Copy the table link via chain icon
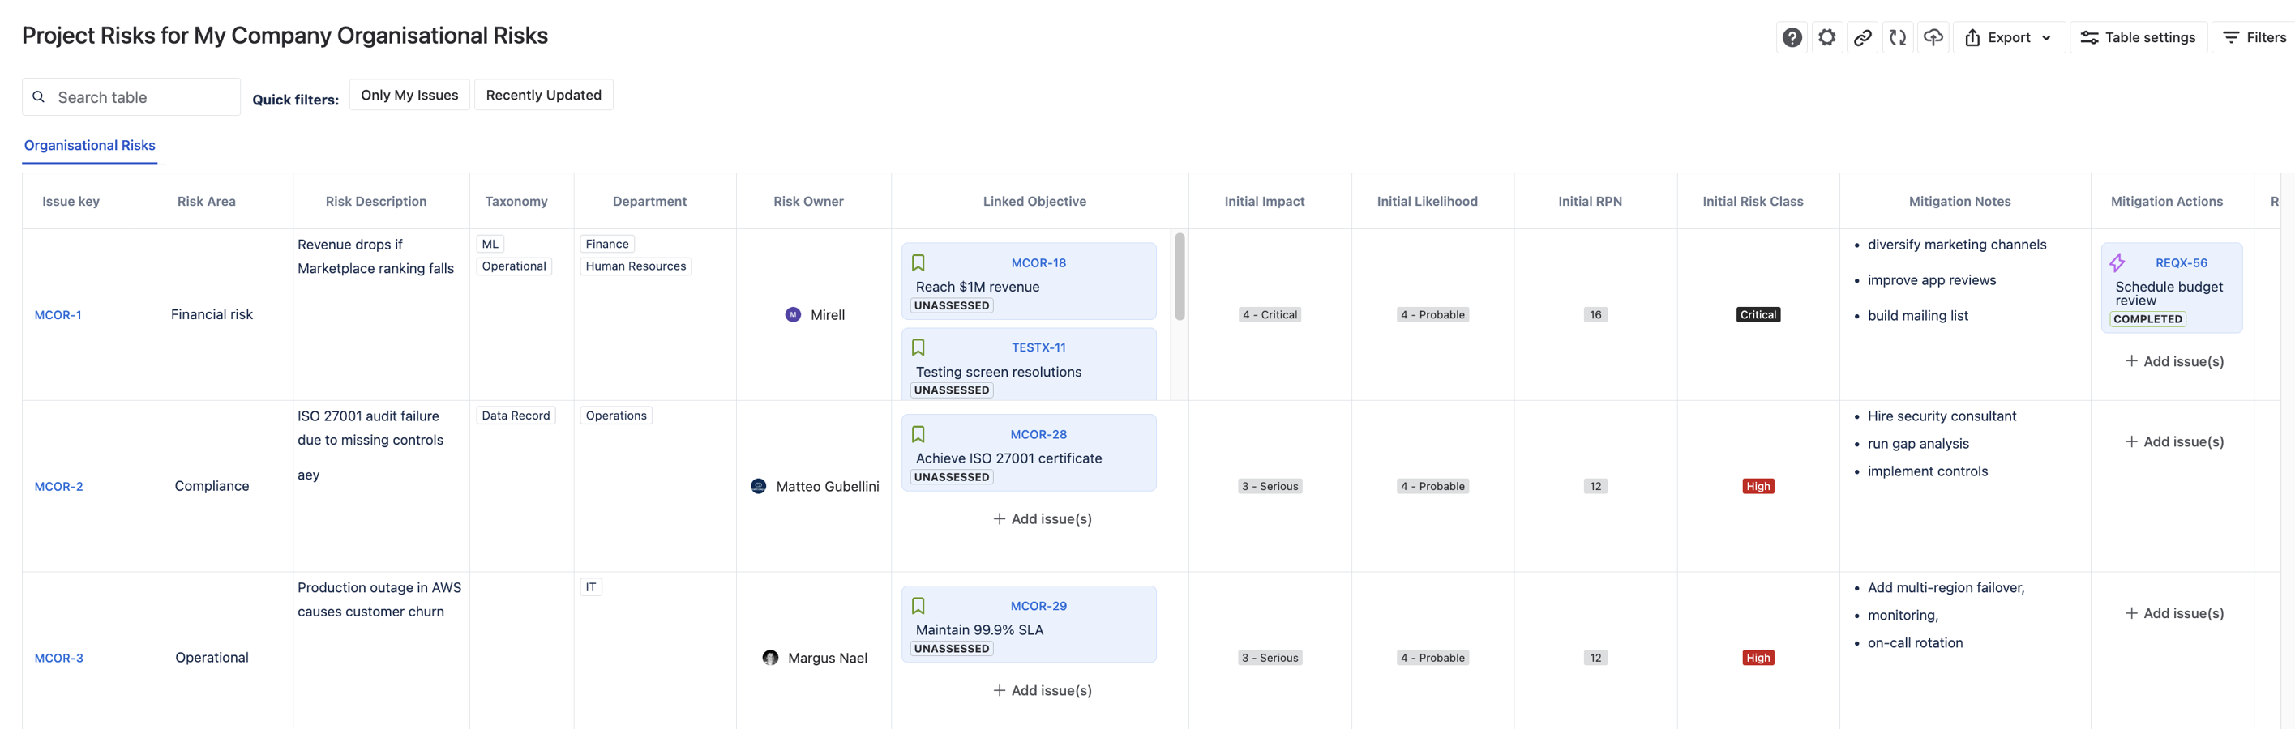2295x729 pixels. click(1863, 37)
